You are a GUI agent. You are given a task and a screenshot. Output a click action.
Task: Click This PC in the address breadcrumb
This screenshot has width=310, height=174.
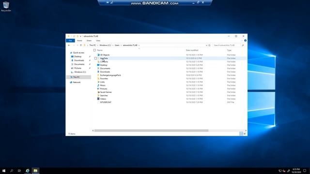[x=93, y=45]
